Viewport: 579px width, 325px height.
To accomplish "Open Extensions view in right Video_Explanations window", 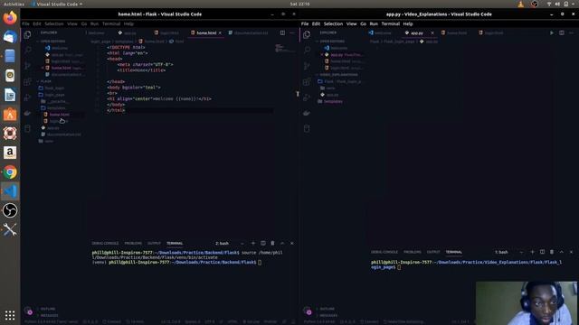I will [307, 81].
